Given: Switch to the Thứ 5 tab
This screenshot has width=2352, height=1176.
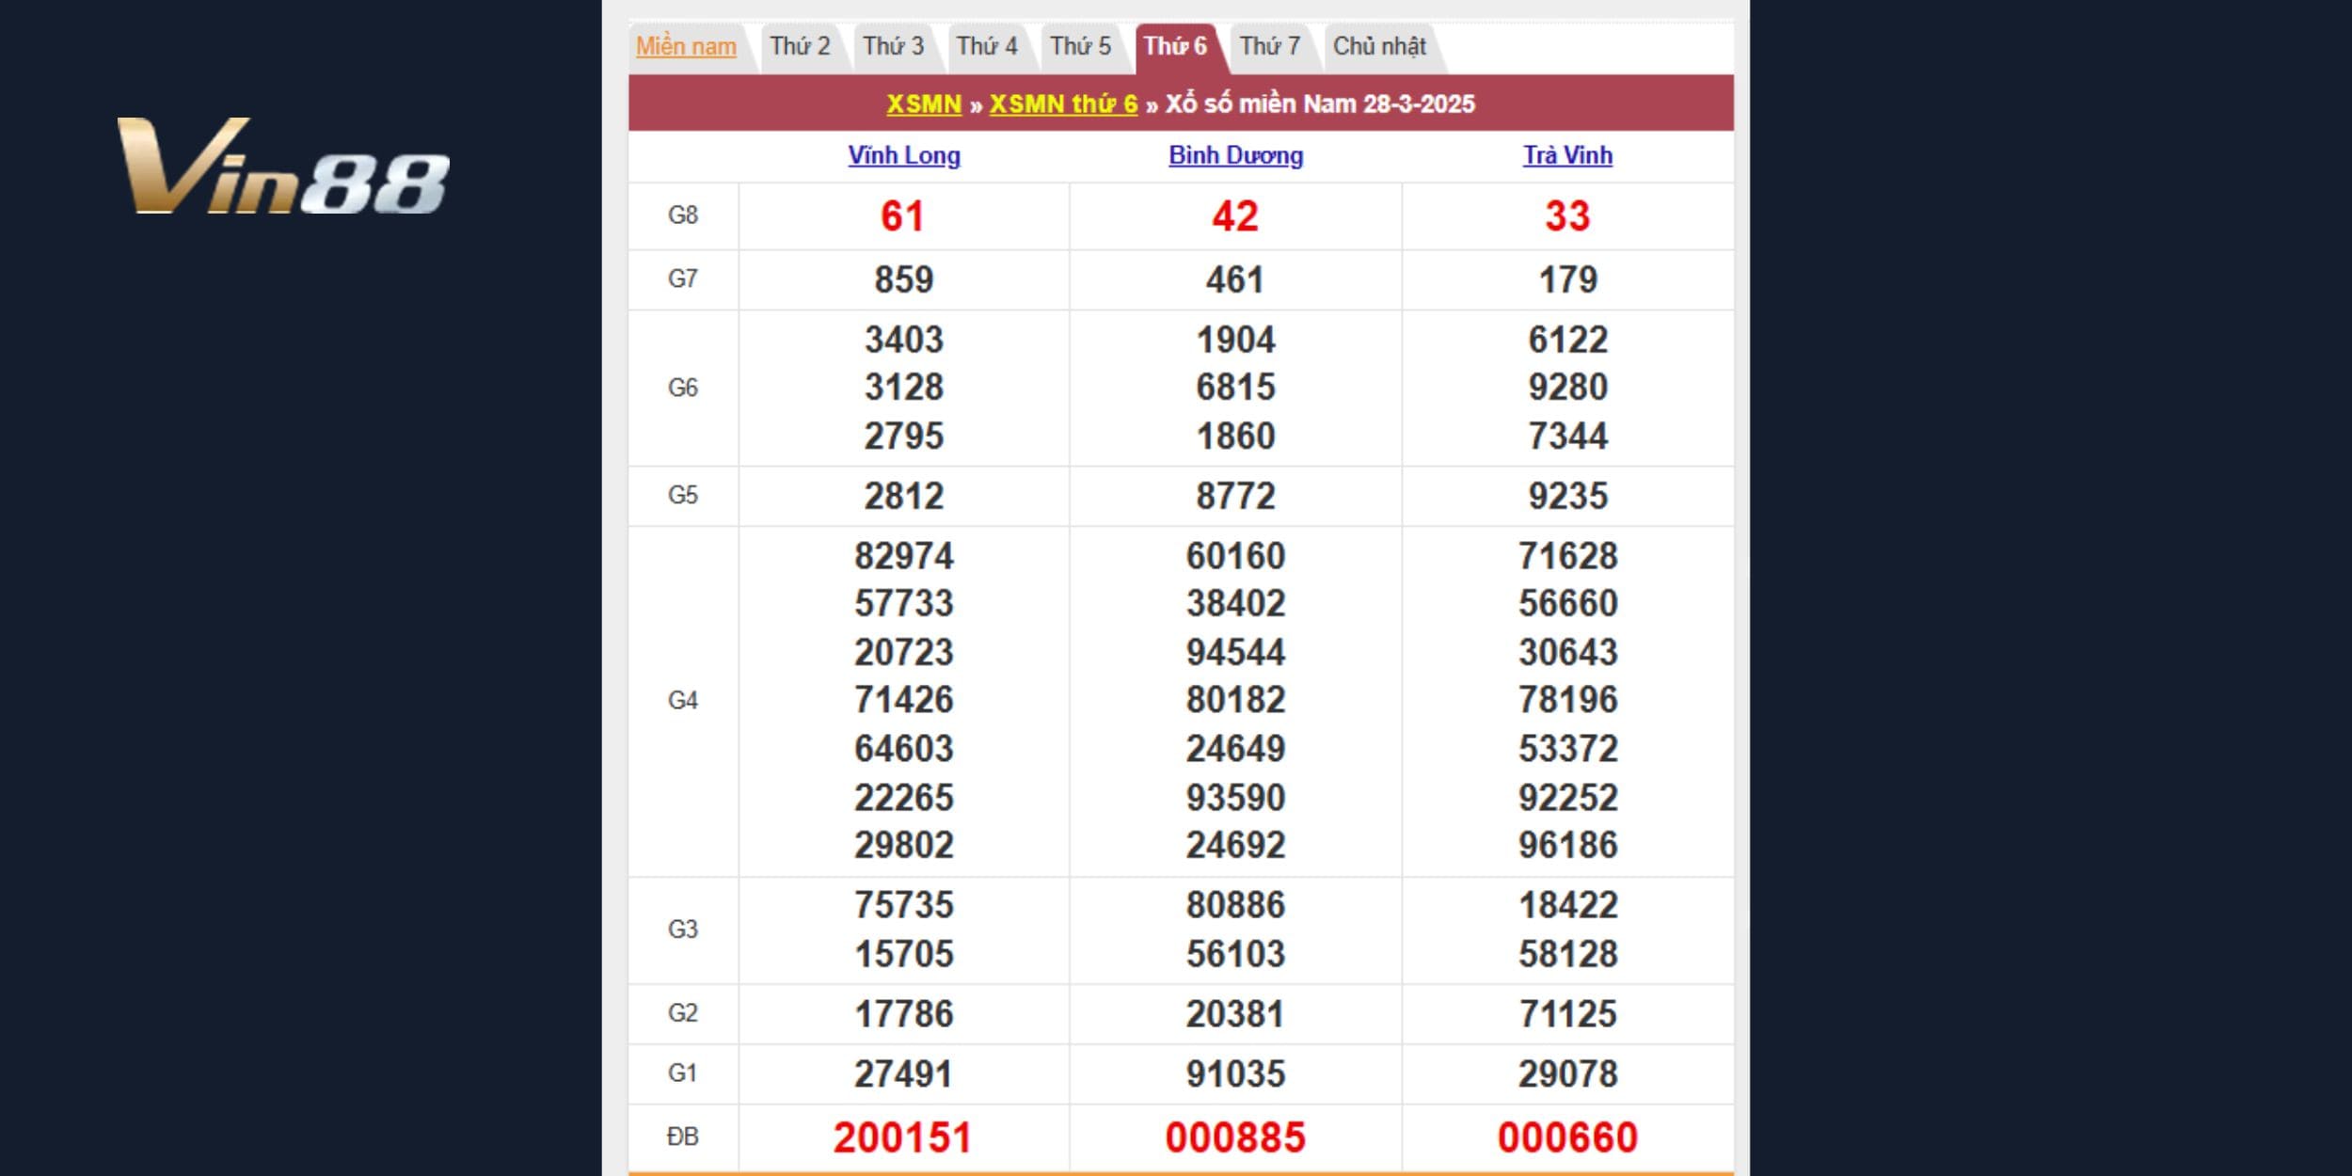Looking at the screenshot, I should 1080,46.
